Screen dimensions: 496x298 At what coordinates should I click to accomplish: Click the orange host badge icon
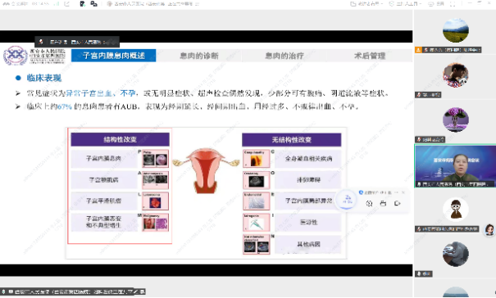418,50
